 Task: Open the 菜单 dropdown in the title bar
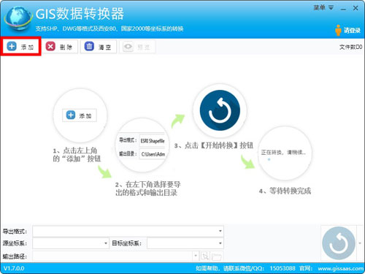coord(323,8)
